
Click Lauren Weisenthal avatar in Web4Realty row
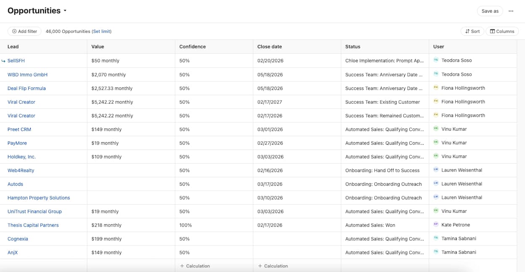tap(436, 170)
